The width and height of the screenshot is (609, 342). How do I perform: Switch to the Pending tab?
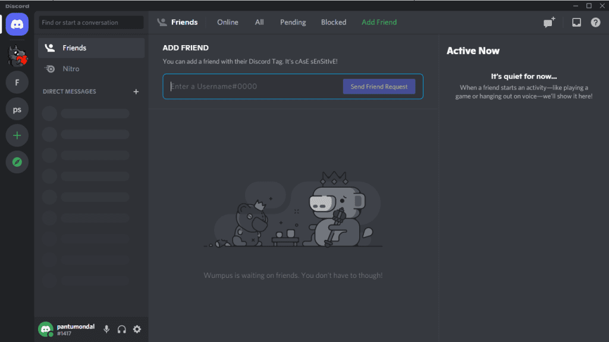point(293,23)
